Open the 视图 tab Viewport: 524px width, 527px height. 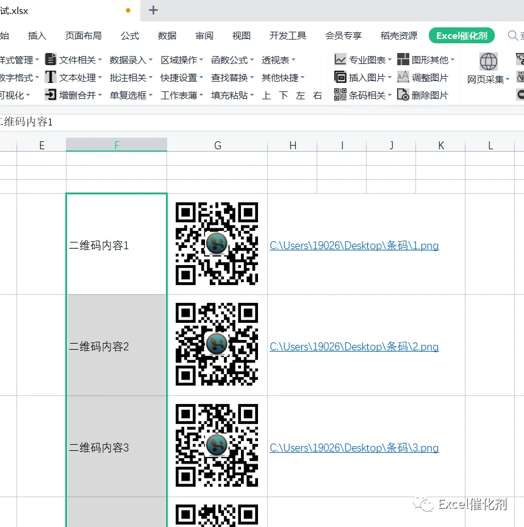point(242,35)
